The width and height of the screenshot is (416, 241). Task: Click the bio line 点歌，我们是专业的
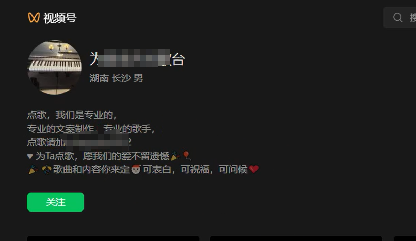pos(72,115)
